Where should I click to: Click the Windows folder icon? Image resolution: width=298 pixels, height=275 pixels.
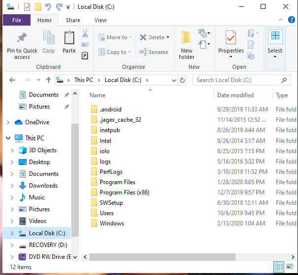tap(94, 223)
